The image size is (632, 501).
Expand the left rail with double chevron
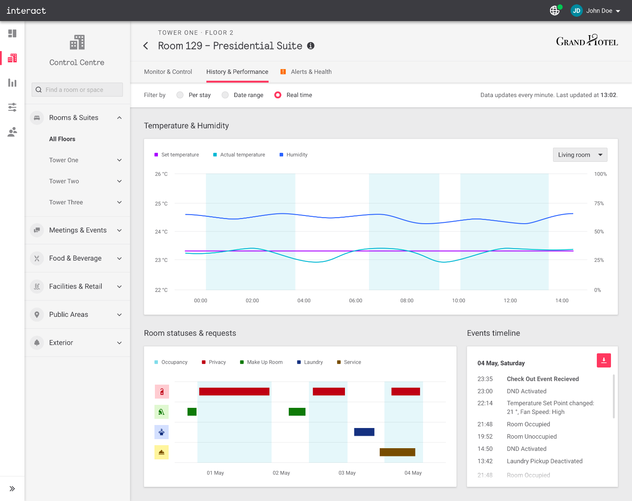(12, 489)
